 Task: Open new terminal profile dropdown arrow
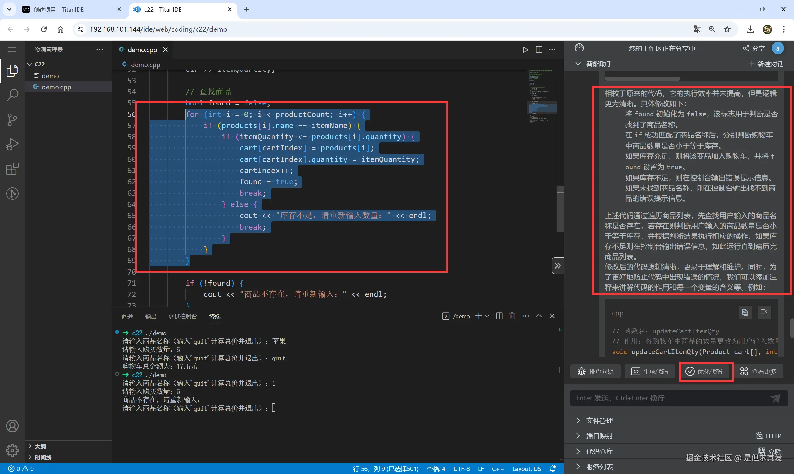point(487,316)
